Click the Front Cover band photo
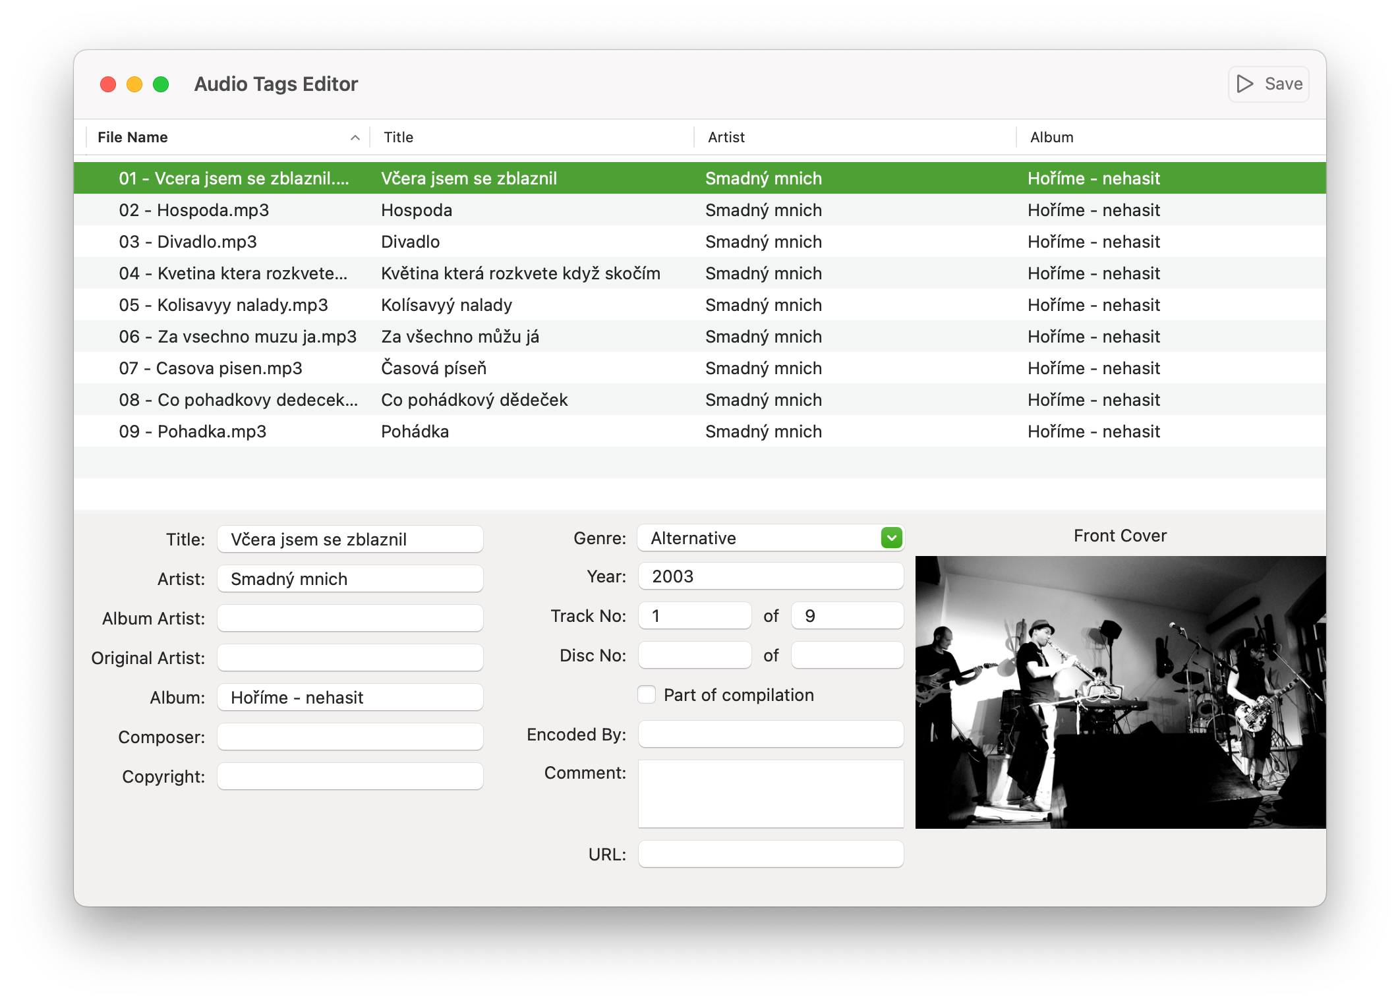Screen dimensions: 1400x1004 pyautogui.click(x=1120, y=692)
